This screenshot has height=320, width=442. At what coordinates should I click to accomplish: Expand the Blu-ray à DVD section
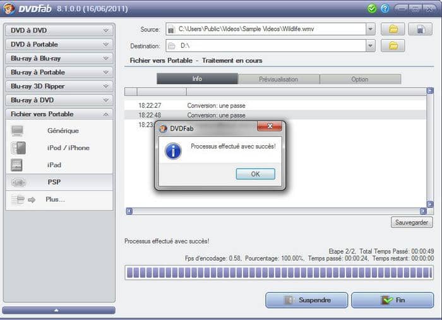59,100
